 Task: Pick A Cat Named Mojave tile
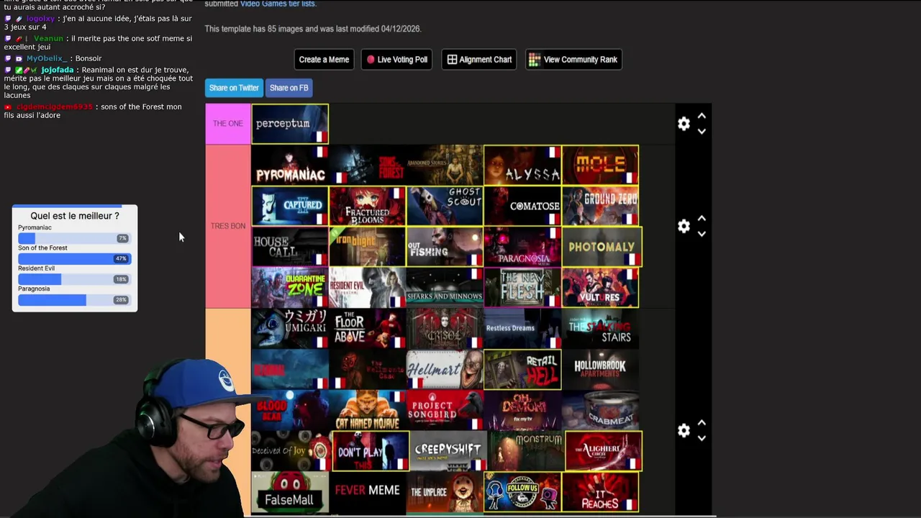368,411
